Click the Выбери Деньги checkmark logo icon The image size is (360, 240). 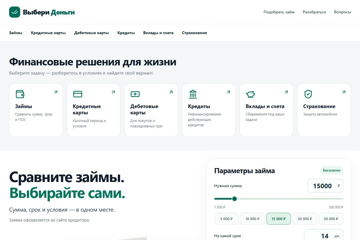pyautogui.click(x=15, y=12)
